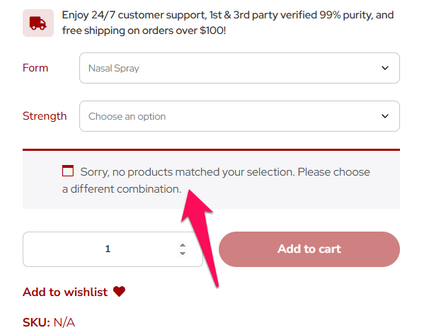Click the SKU N/A text
Viewport: 429px width, 335px height.
(49, 322)
